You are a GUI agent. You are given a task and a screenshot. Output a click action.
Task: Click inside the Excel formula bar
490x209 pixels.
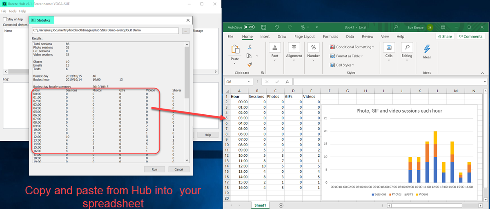[387, 82]
